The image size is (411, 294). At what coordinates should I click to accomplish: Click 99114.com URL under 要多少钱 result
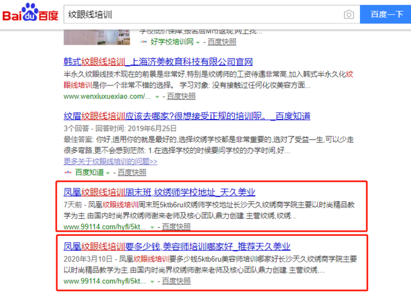[x=105, y=281]
